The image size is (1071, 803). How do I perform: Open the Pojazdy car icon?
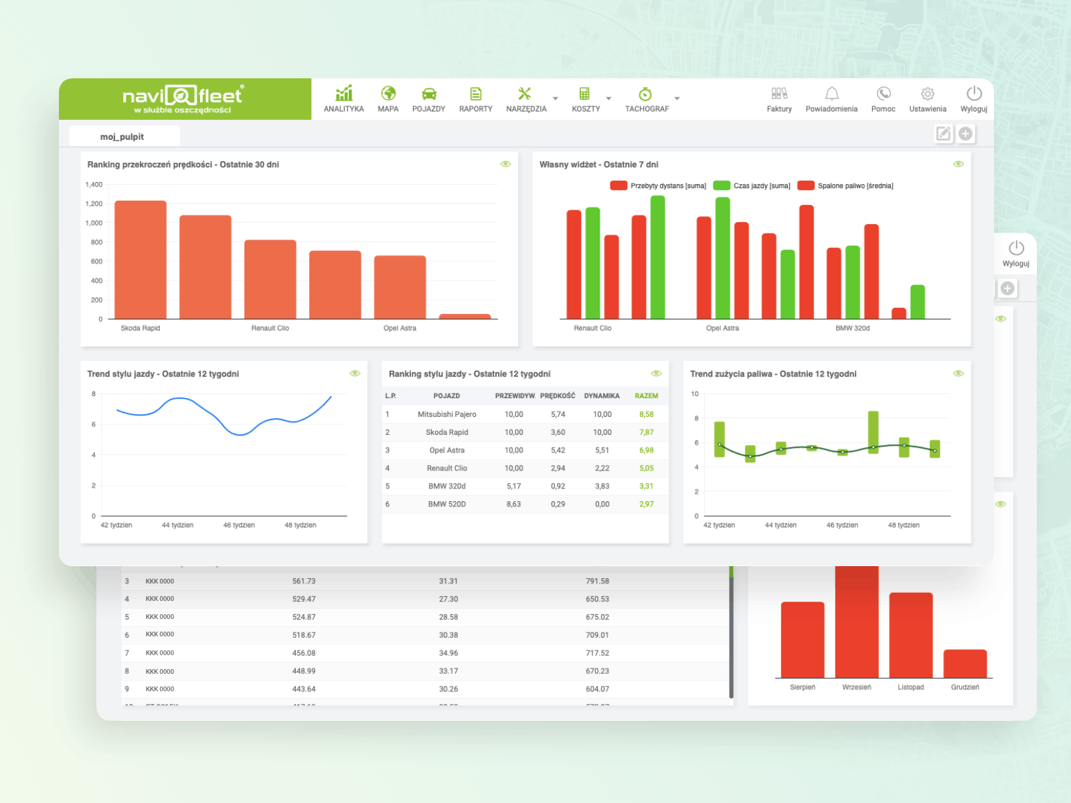pos(429,94)
